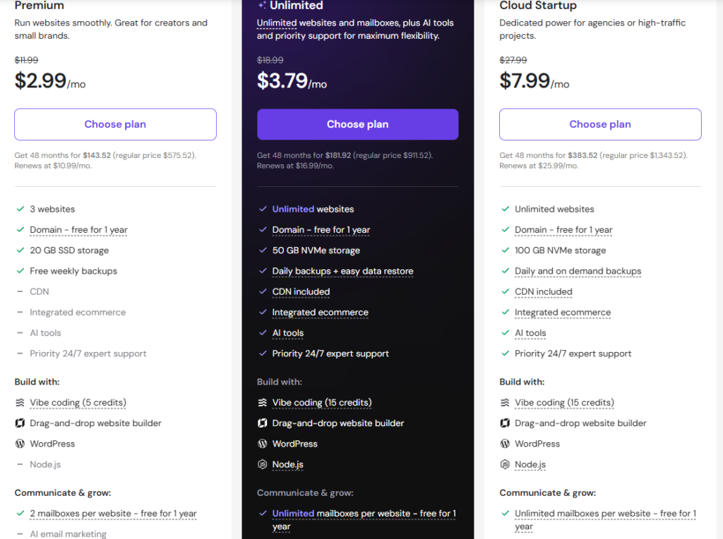723x539 pixels.
Task: Click the website builder icon in Unlimited plan
Action: coord(263,423)
